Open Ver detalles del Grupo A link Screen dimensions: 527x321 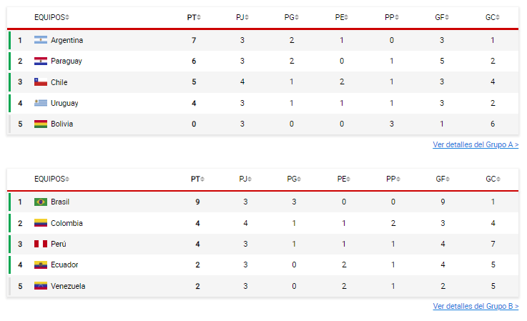pos(476,145)
